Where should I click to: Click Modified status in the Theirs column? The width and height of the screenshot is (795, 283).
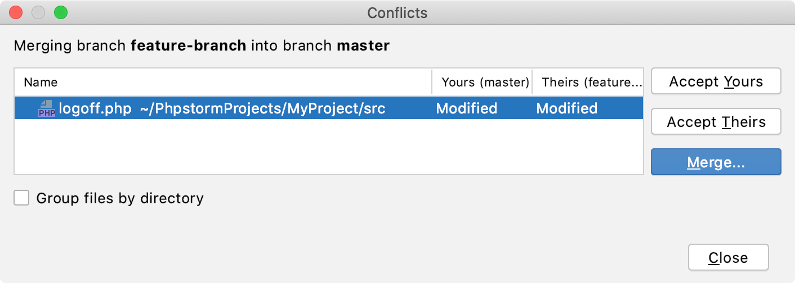tap(566, 108)
